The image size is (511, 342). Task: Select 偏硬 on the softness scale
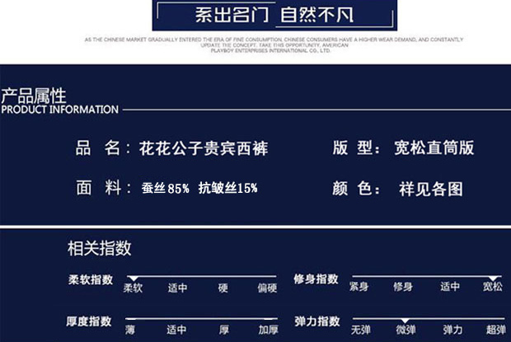[x=267, y=288]
